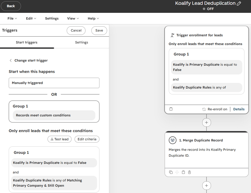Image resolution: width=251 pixels, height=193 pixels.
Task: Click Trigger enrollment for leads heading
Action: click(200, 35)
